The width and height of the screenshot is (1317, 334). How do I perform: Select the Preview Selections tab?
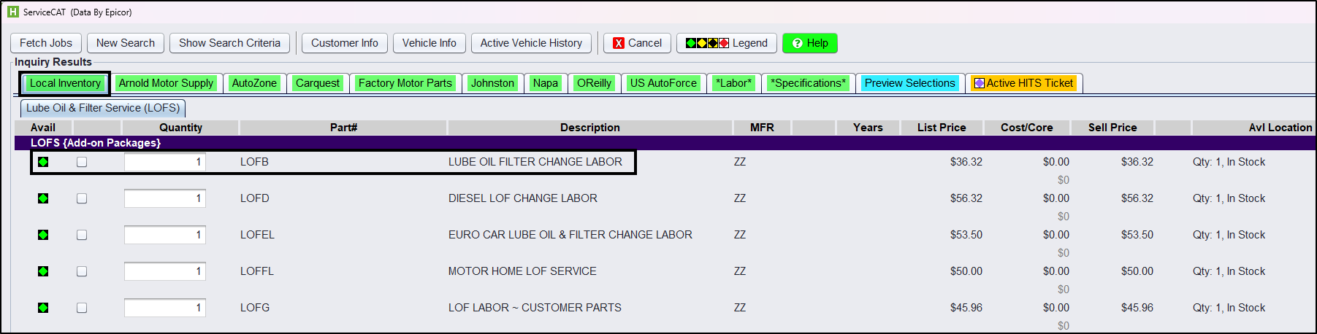[x=909, y=83]
